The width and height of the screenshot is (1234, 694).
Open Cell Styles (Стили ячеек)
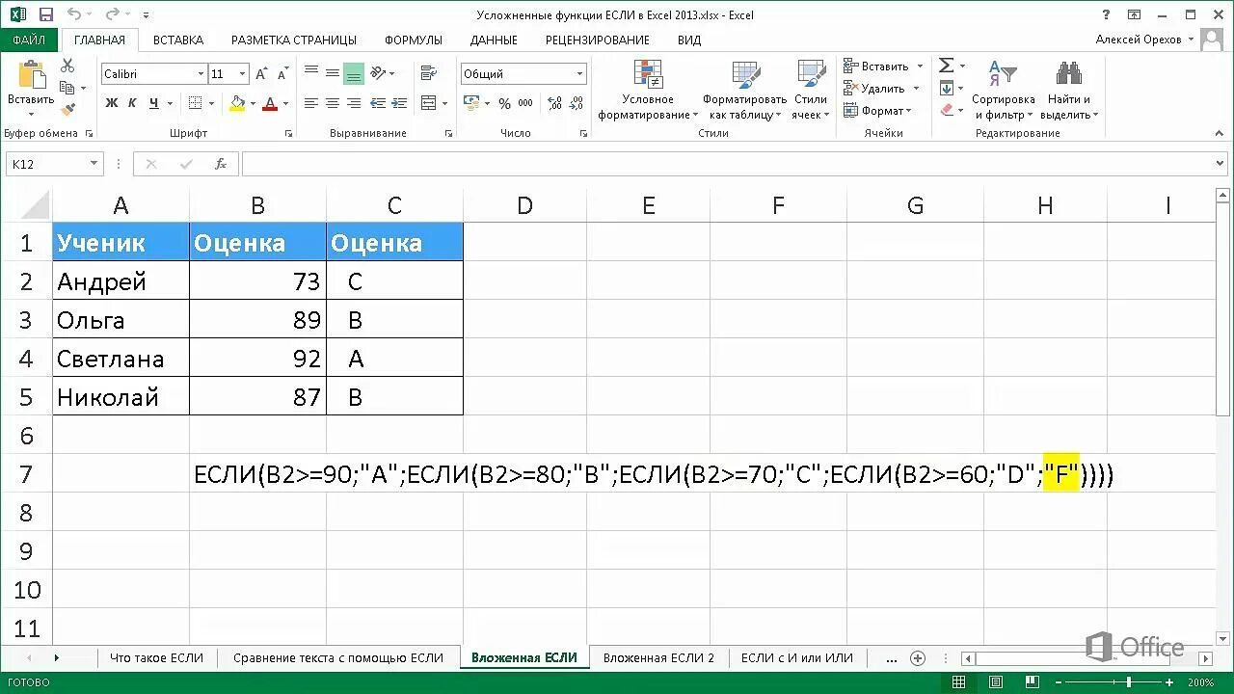click(810, 92)
